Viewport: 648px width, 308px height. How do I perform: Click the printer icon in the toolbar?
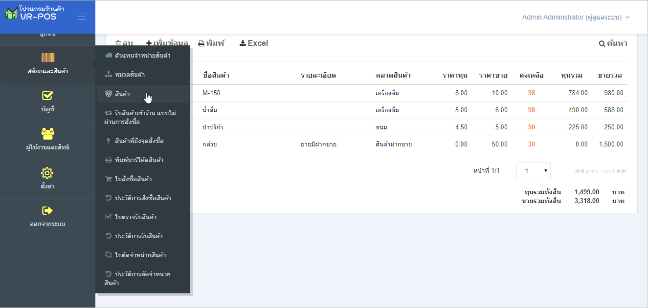click(201, 43)
